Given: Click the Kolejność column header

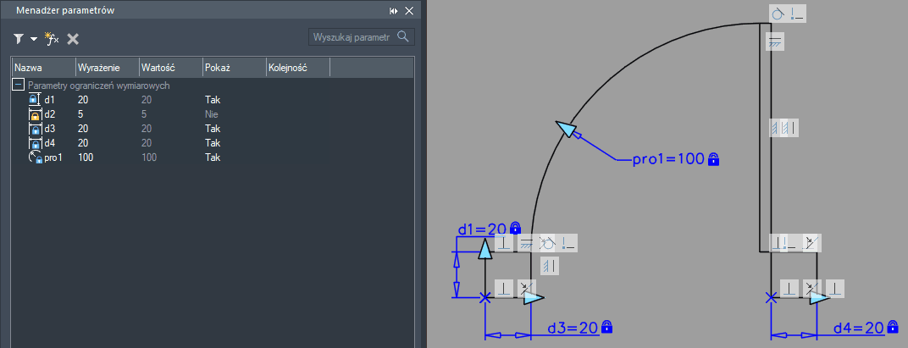Looking at the screenshot, I should pyautogui.click(x=296, y=67).
